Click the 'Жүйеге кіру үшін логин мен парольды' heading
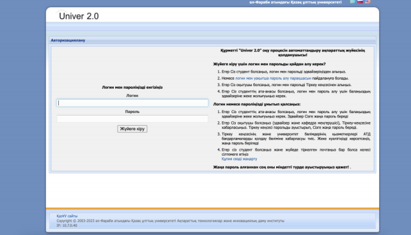 tap(270, 64)
